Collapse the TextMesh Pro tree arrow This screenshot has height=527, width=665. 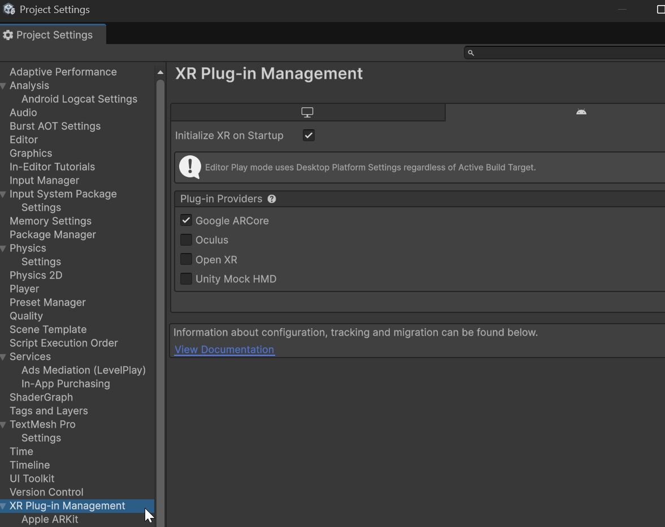click(x=3, y=425)
